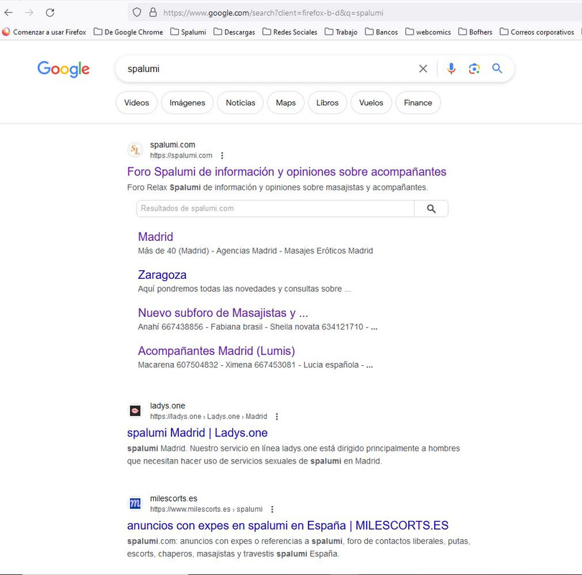Viewport: 582px width, 575px height.
Task: Click site search magnifier for spalumi.com
Action: tap(431, 208)
